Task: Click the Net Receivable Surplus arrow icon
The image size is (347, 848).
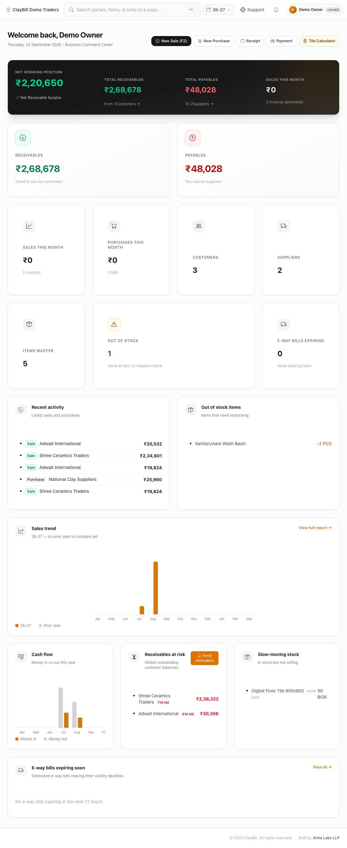Action: [17, 98]
